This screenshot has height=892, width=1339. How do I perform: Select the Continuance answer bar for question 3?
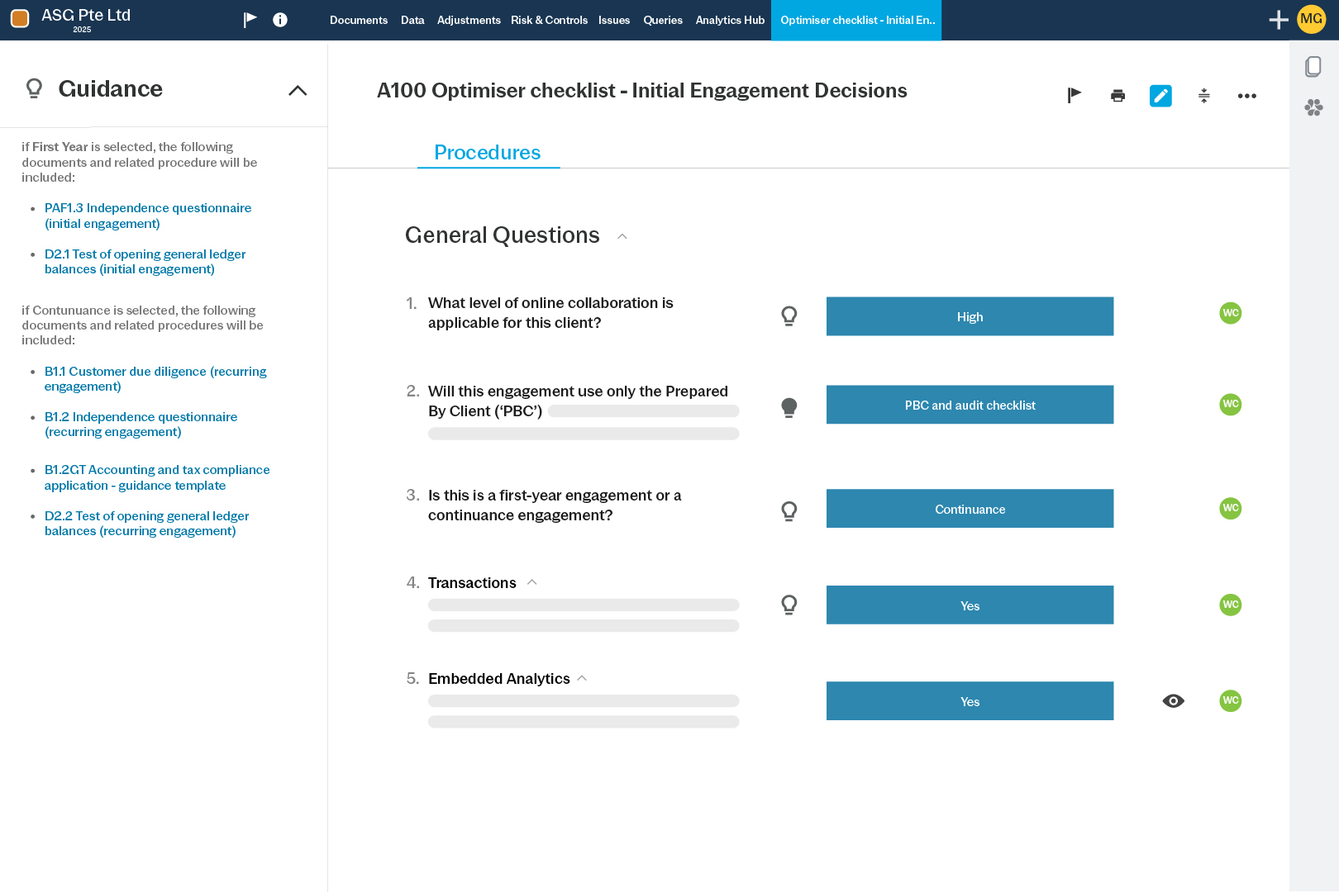tap(970, 509)
